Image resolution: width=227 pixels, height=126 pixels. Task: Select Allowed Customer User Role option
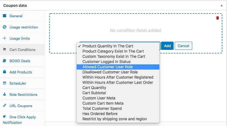[x=118, y=67]
